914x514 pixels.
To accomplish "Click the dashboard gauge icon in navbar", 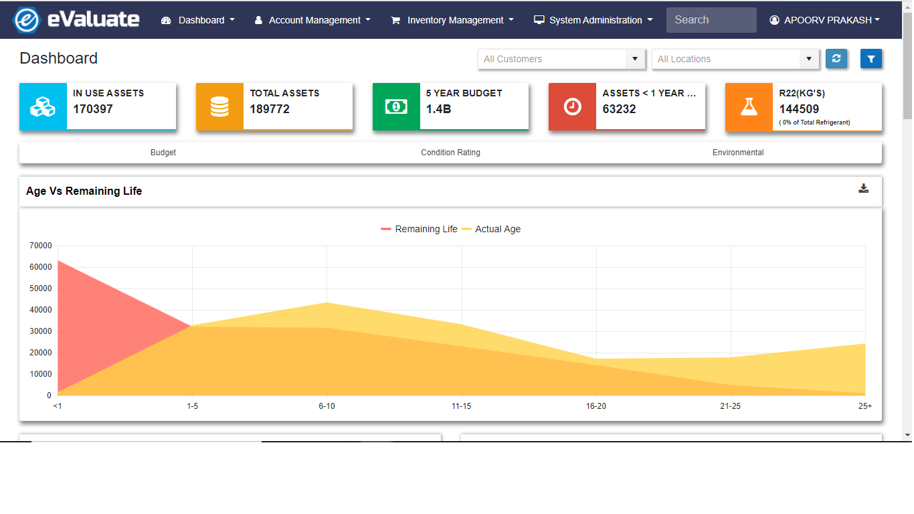I will pyautogui.click(x=167, y=20).
